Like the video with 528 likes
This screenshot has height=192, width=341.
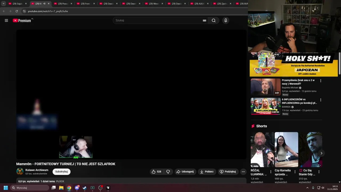157,172
